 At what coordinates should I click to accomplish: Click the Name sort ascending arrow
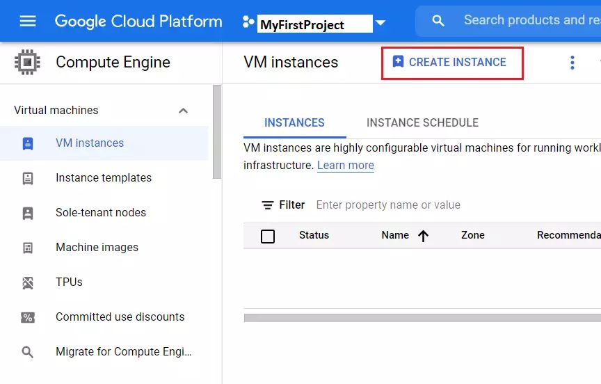pyautogui.click(x=423, y=236)
